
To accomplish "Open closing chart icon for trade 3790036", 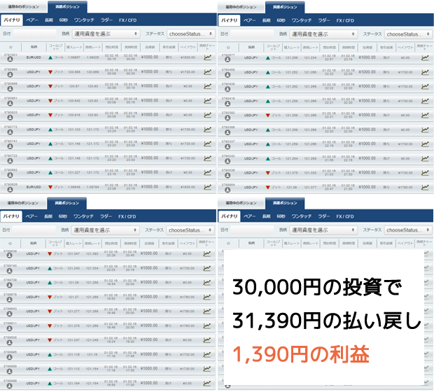I will (425, 173).
